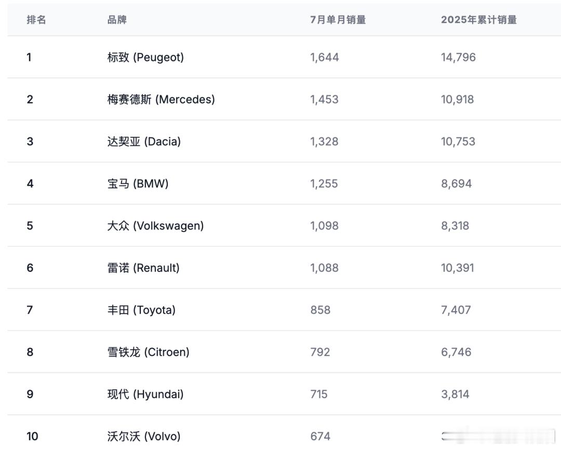The width and height of the screenshot is (561, 449).
Task: Click the rank number 10 cell
Action: pos(32,436)
